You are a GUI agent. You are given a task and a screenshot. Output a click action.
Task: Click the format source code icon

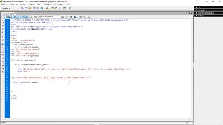(3, 72)
